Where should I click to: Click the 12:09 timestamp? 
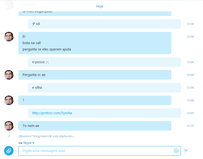coord(190,113)
